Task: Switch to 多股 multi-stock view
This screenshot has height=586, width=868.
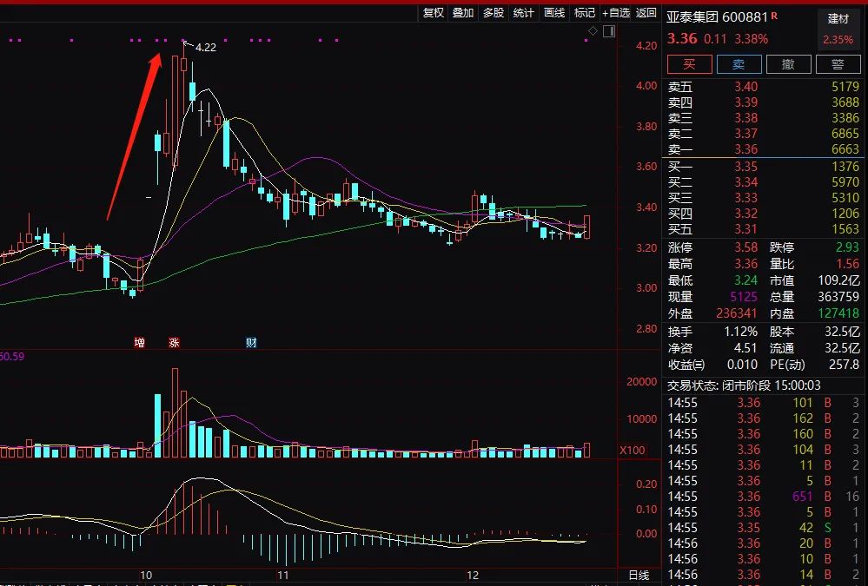Action: pyautogui.click(x=494, y=12)
